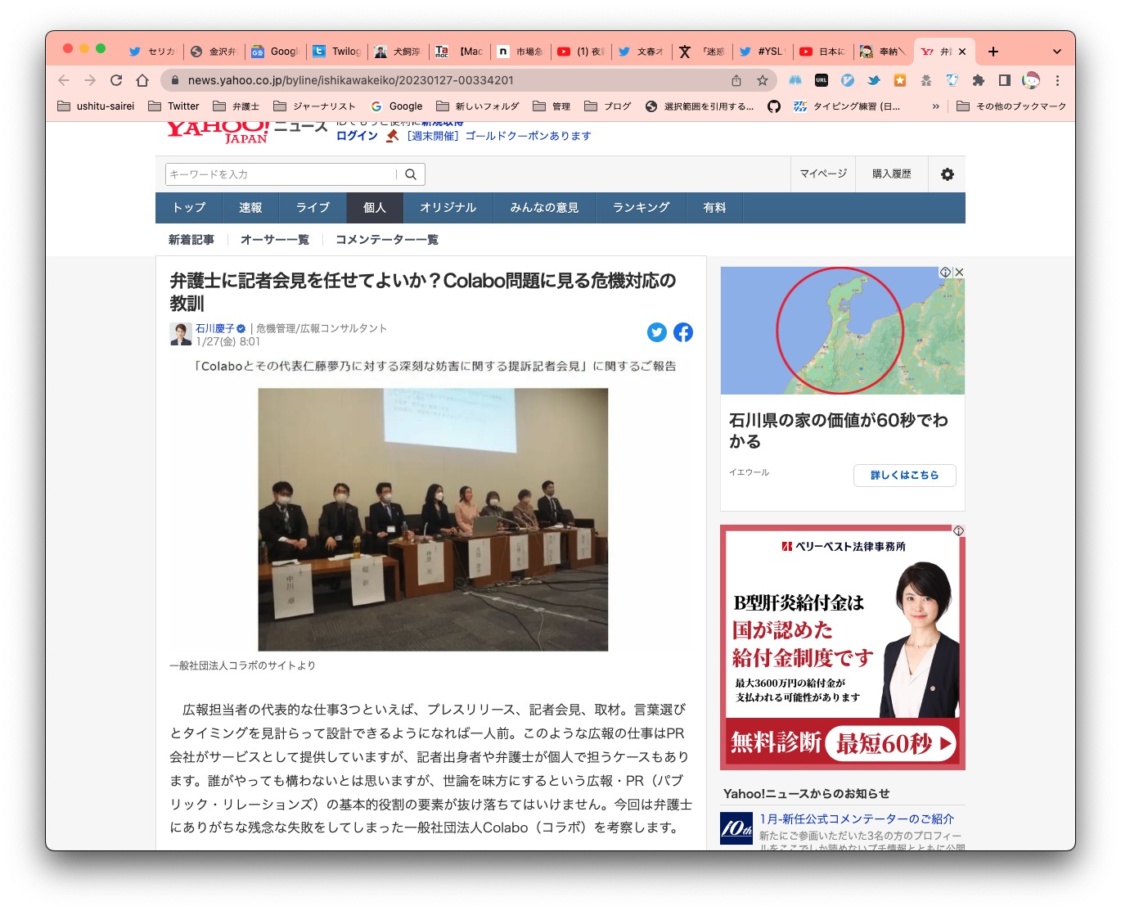This screenshot has width=1121, height=911.
Task: Click the search magnifier button in Yahoo search
Action: 411,174
